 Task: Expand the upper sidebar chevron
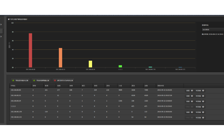[1, 25]
